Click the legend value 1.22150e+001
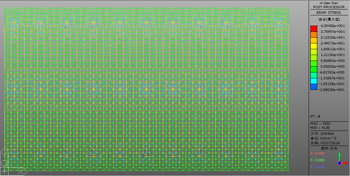 [x=333, y=55]
